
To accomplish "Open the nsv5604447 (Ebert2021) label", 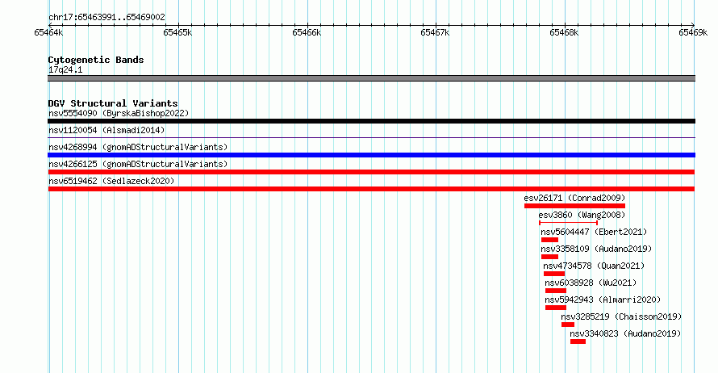I will coord(594,232).
